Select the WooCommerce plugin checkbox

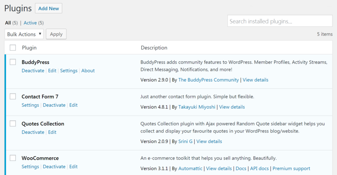click(x=13, y=158)
